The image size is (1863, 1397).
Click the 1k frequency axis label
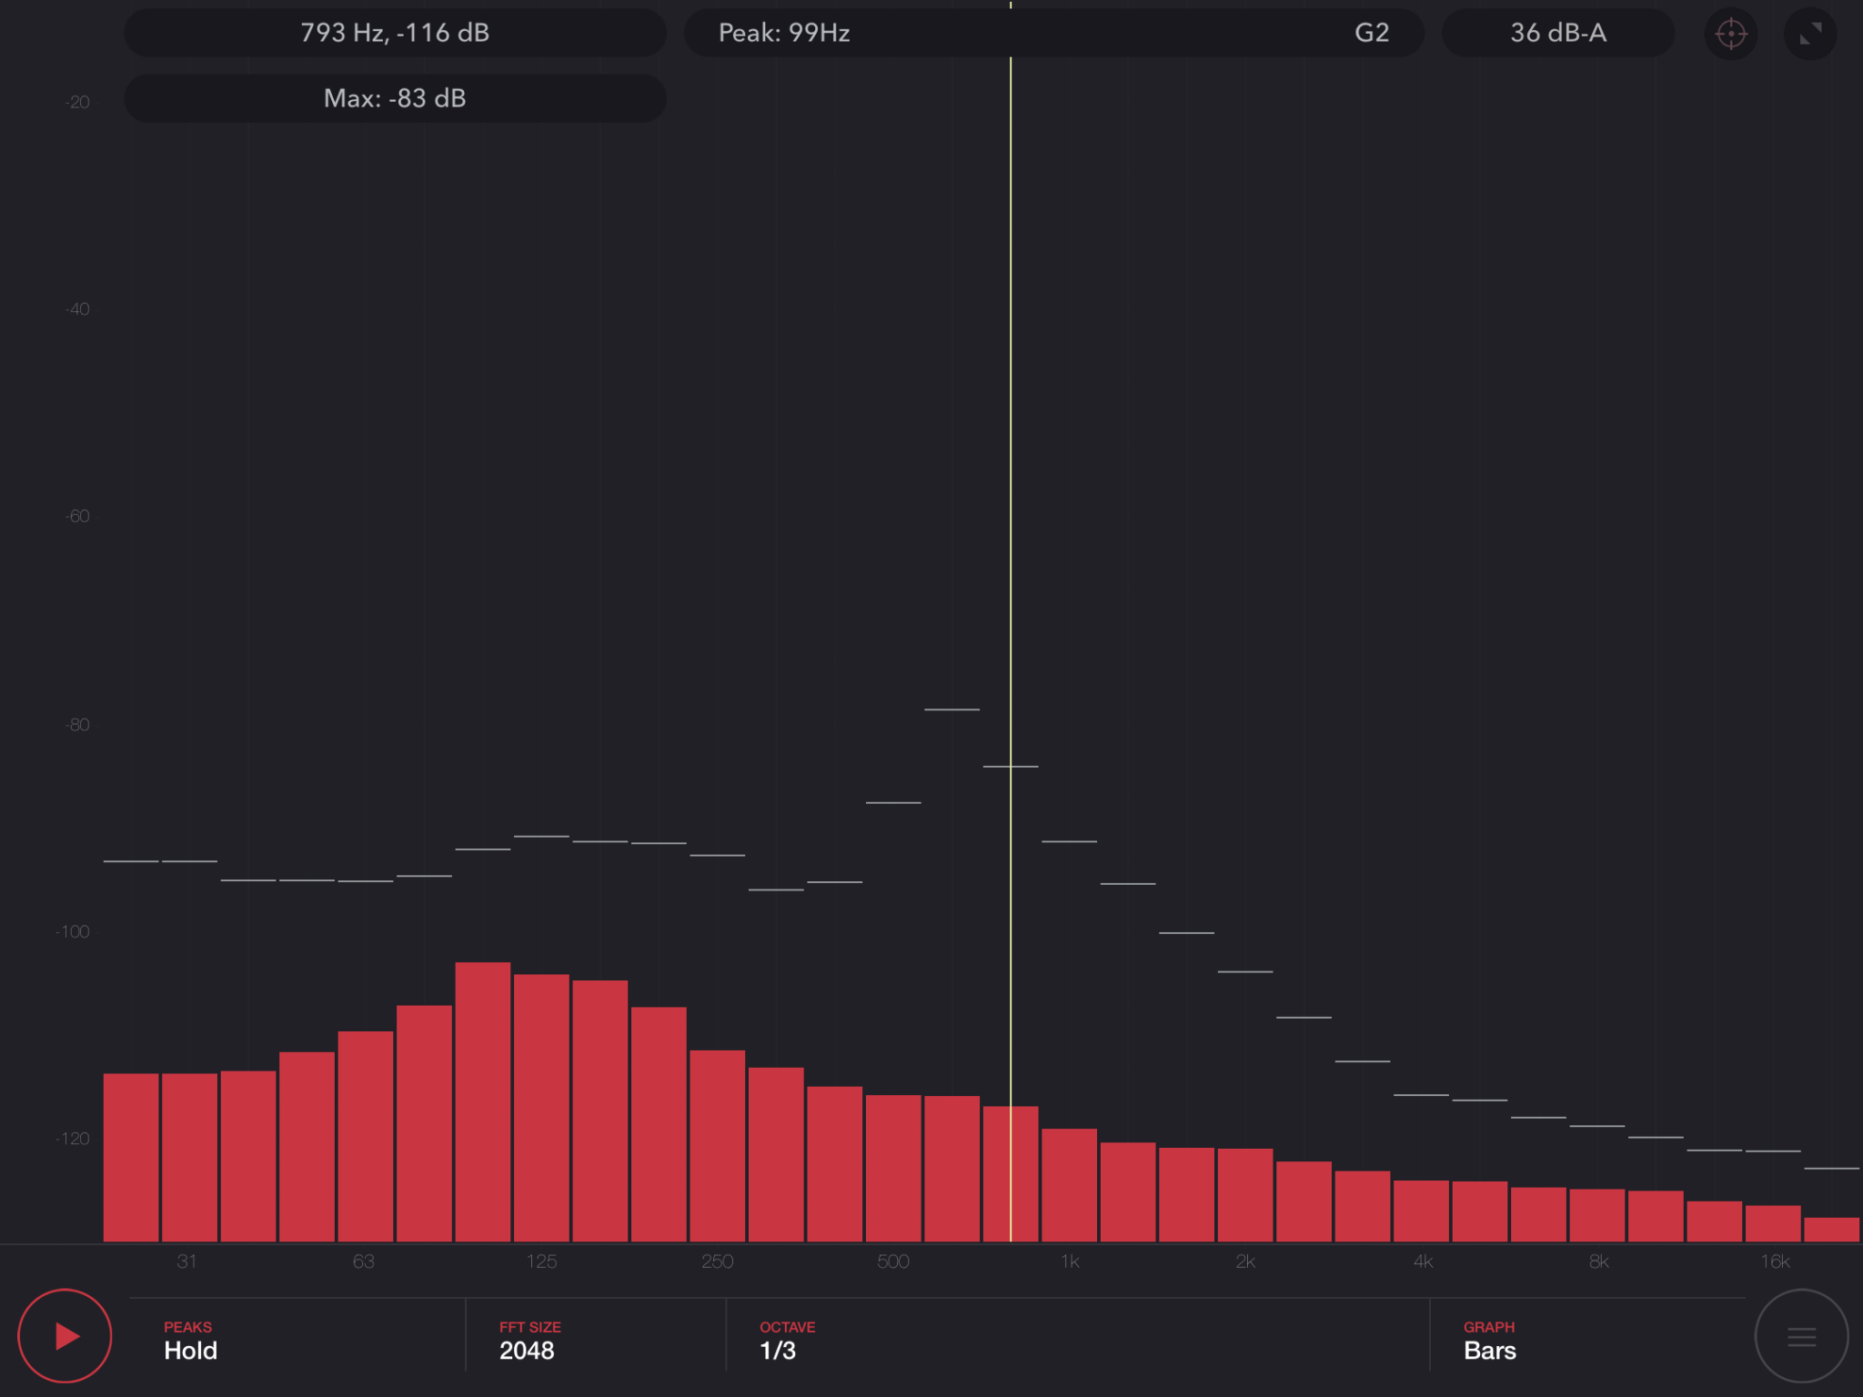click(x=1070, y=1261)
